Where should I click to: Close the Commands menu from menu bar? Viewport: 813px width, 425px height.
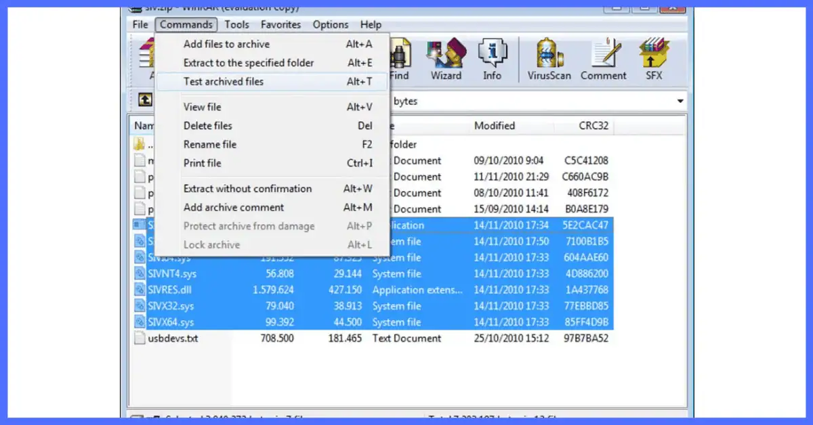coord(186,24)
